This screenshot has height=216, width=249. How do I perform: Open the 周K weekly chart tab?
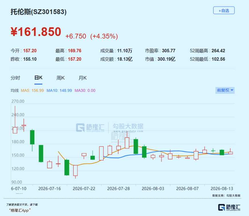60,78
